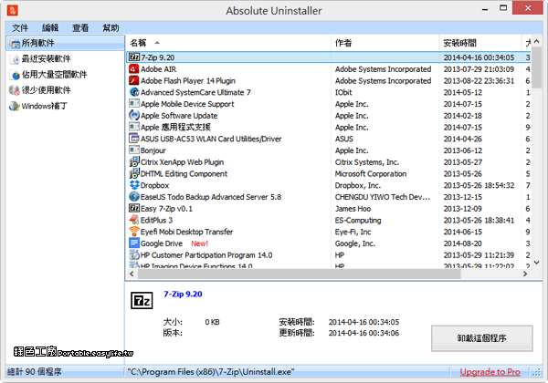Select the EditPlus 3 name text
The width and height of the screenshot is (548, 383).
click(156, 220)
